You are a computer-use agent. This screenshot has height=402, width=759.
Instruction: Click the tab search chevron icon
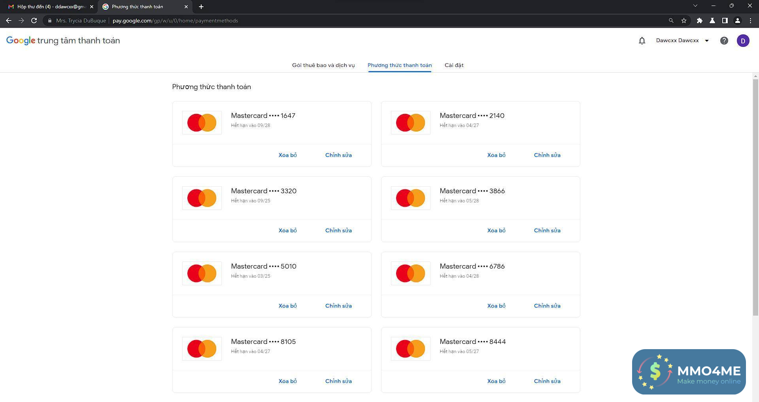pos(695,6)
